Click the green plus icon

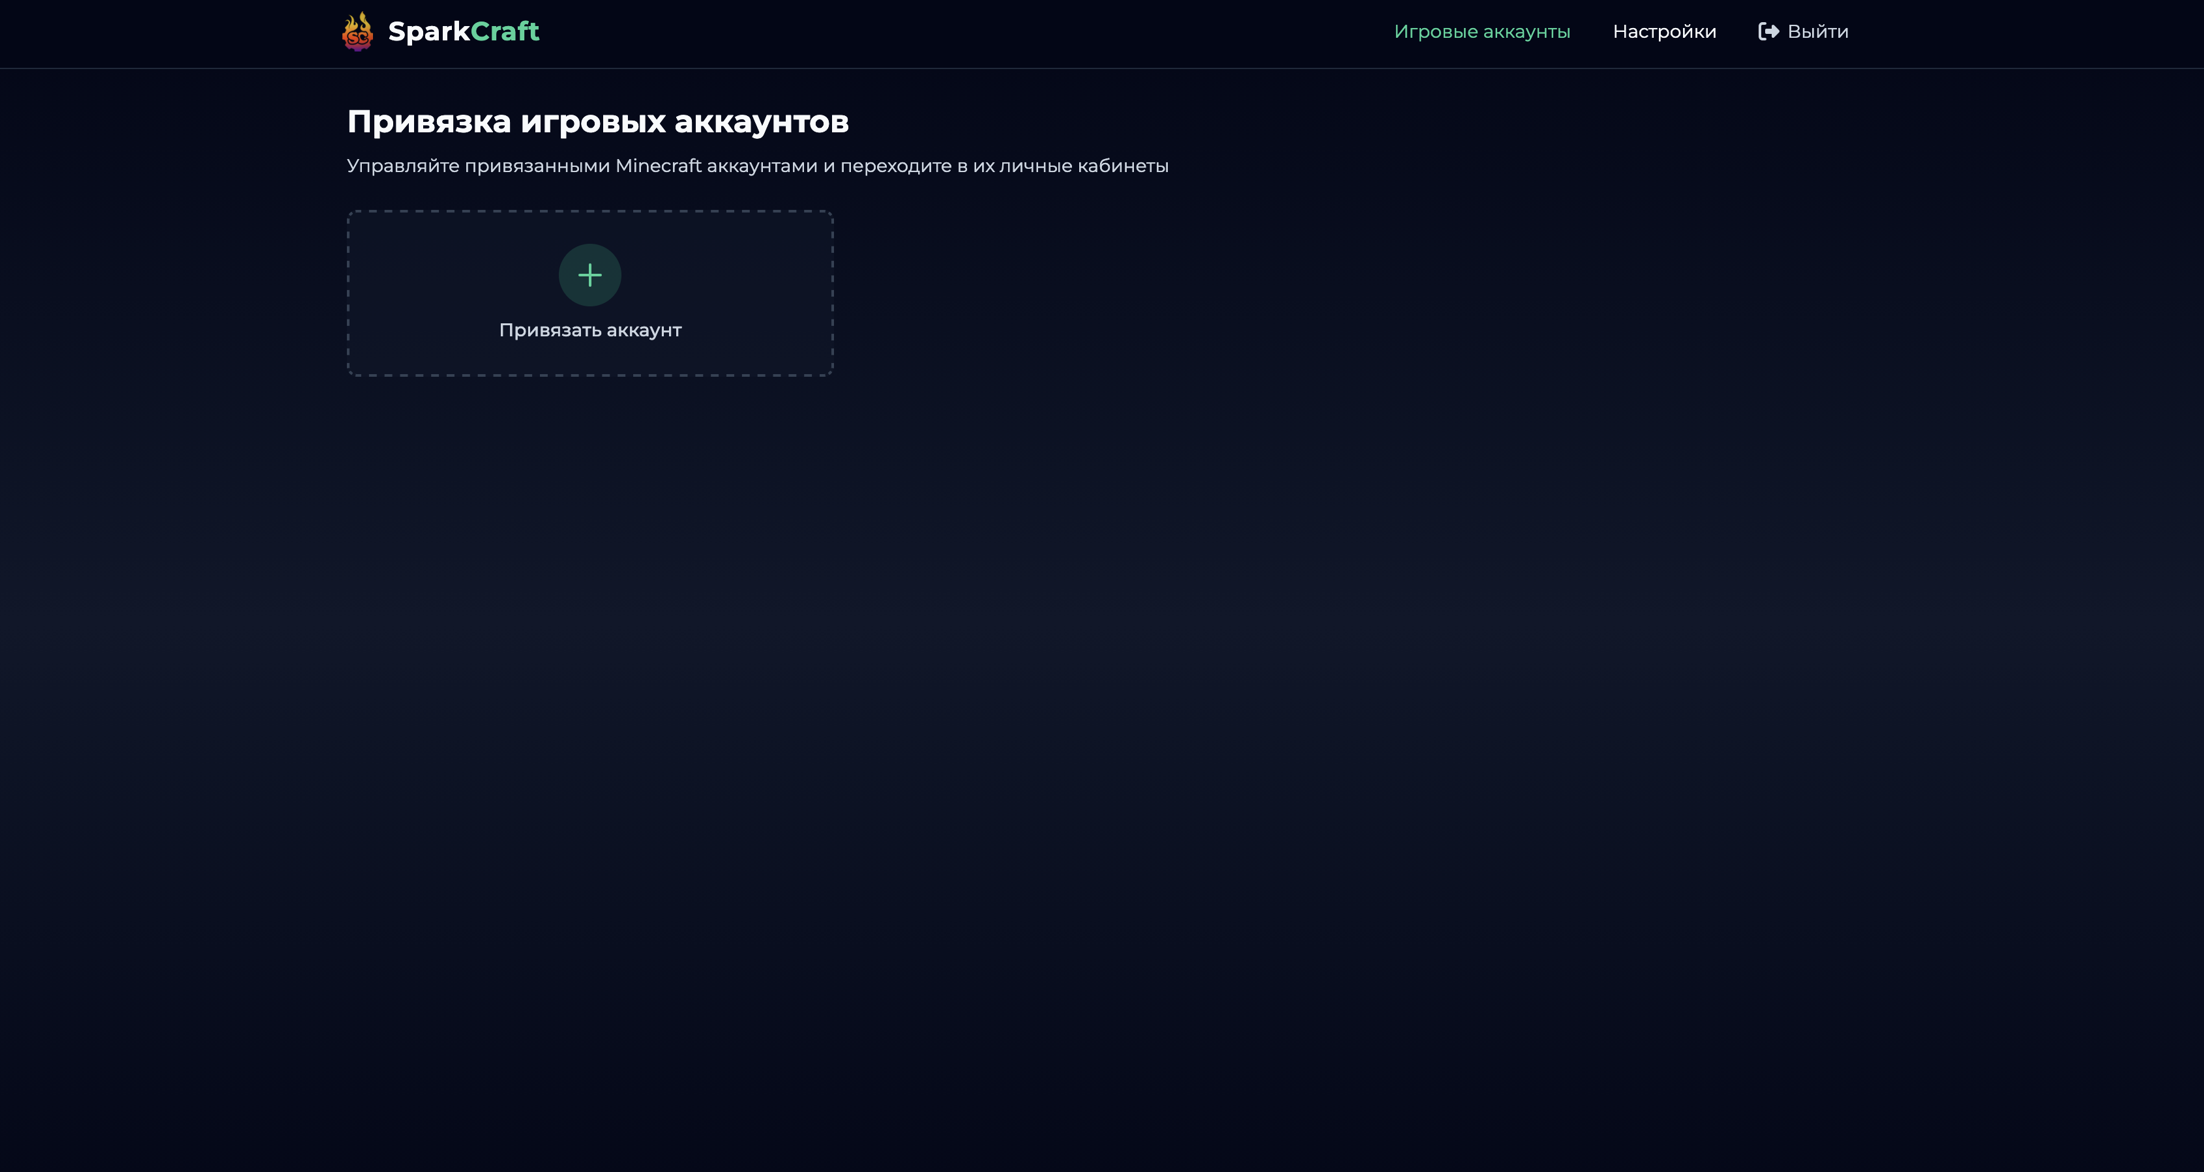click(589, 276)
